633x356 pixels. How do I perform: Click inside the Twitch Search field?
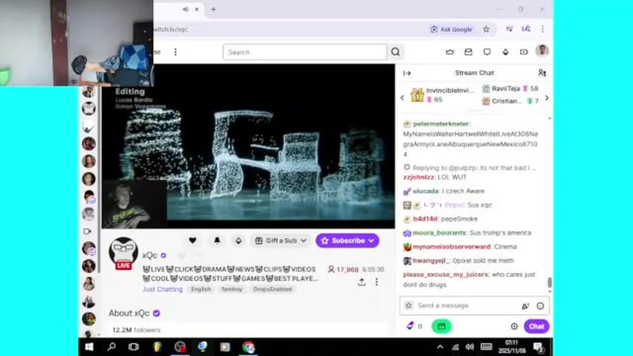(x=305, y=52)
